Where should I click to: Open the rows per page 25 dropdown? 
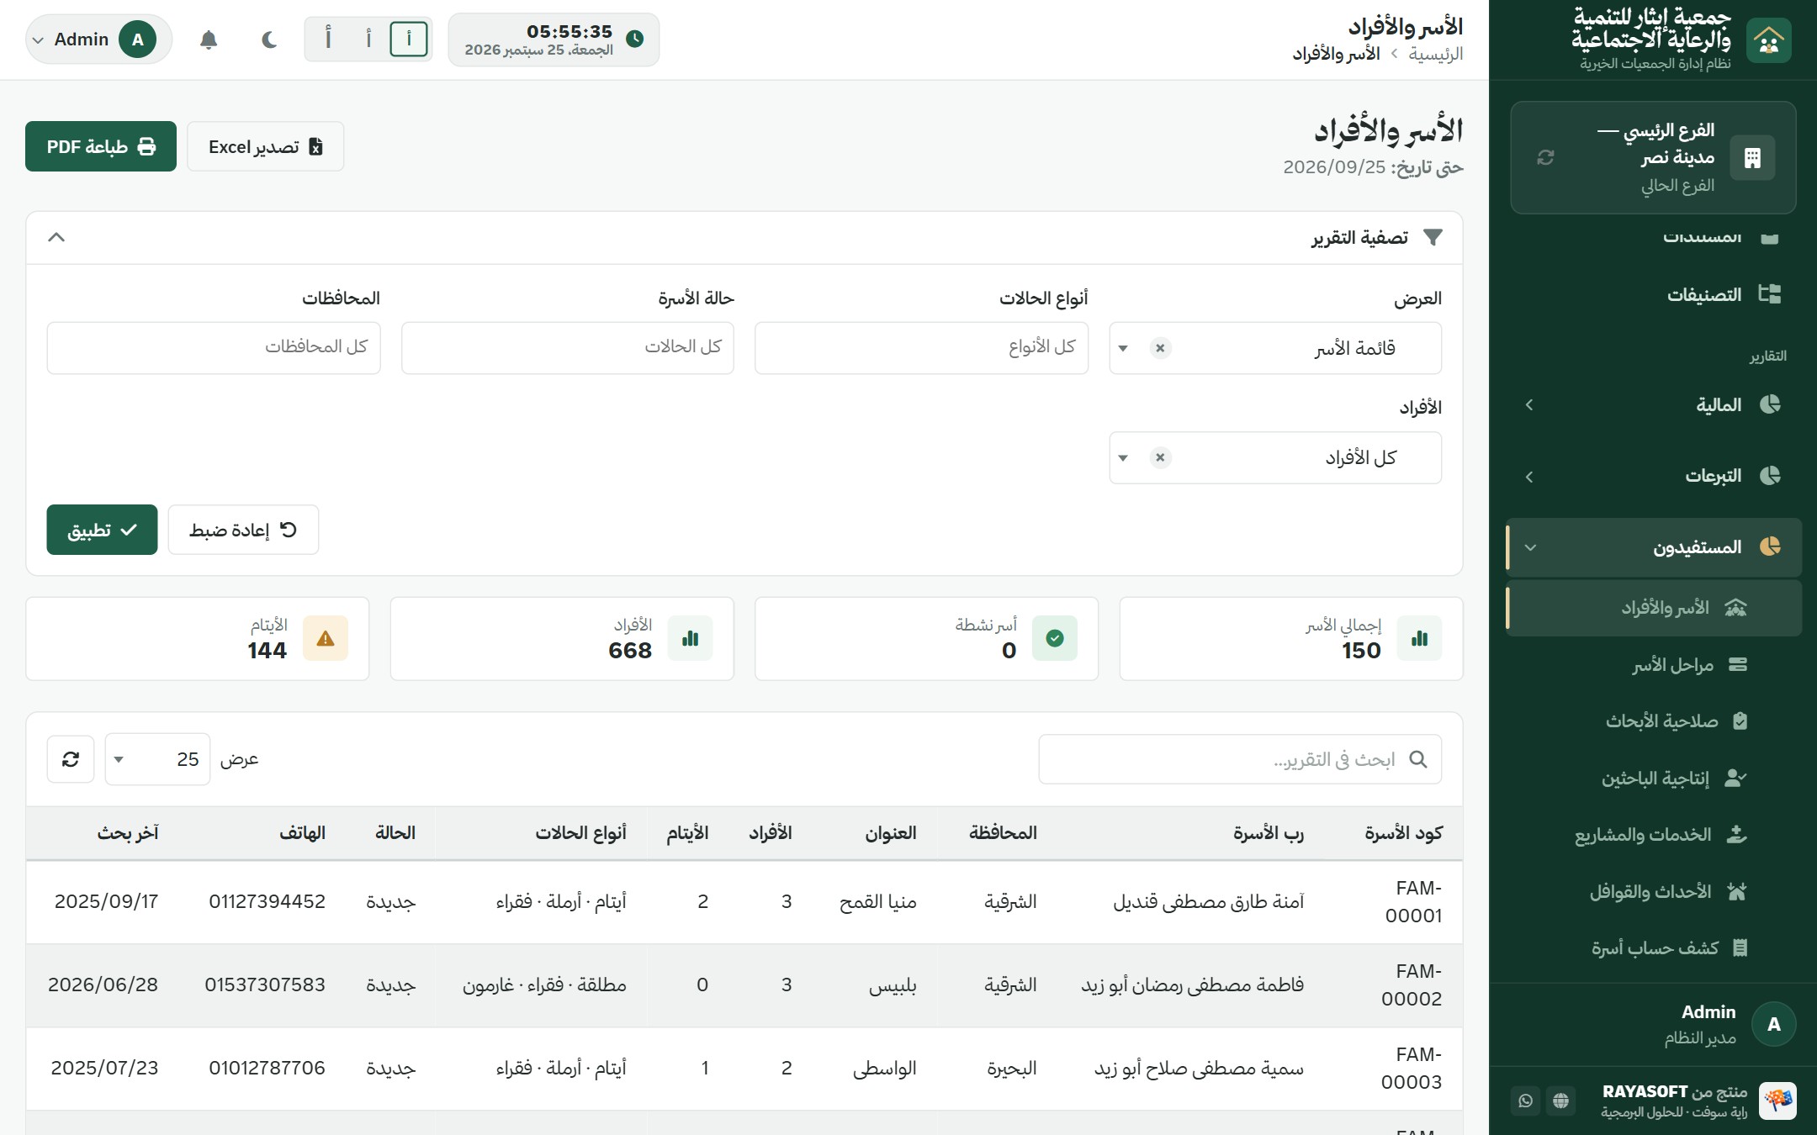click(157, 759)
